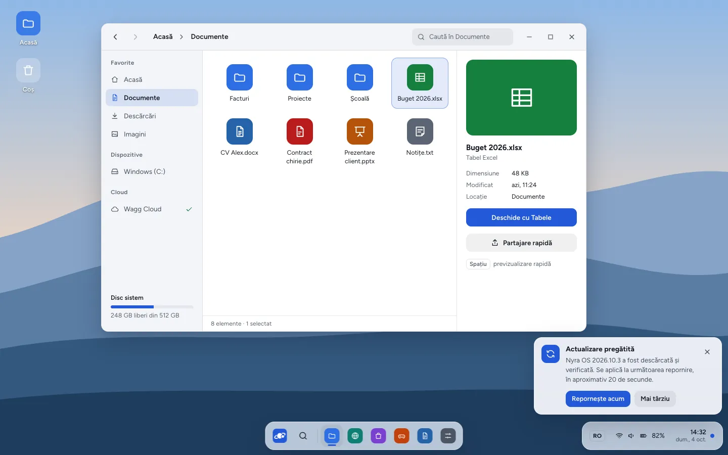The width and height of the screenshot is (728, 455).
Task: Go to Acasă in the sidebar
Action: (x=152, y=80)
